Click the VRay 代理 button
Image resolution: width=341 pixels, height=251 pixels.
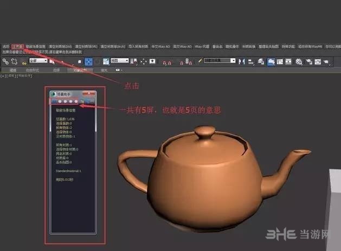point(202,47)
